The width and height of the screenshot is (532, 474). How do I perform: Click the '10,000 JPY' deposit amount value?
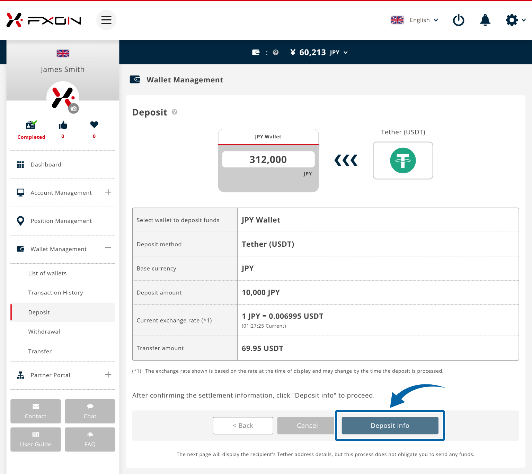261,293
